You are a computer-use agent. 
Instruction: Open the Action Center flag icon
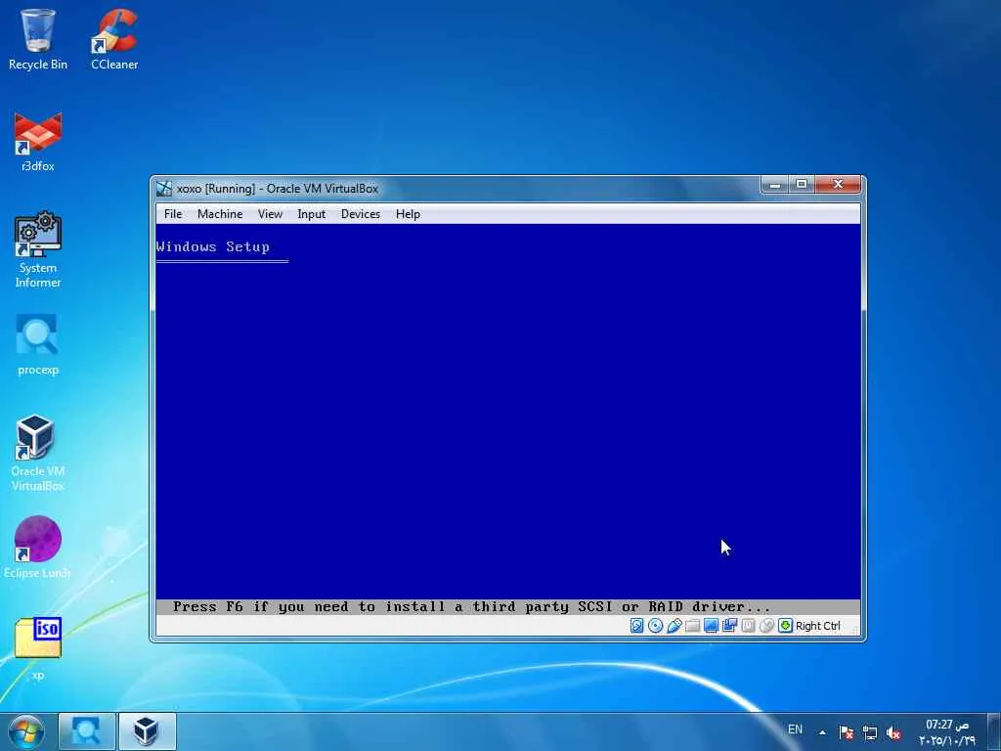pyautogui.click(x=846, y=732)
